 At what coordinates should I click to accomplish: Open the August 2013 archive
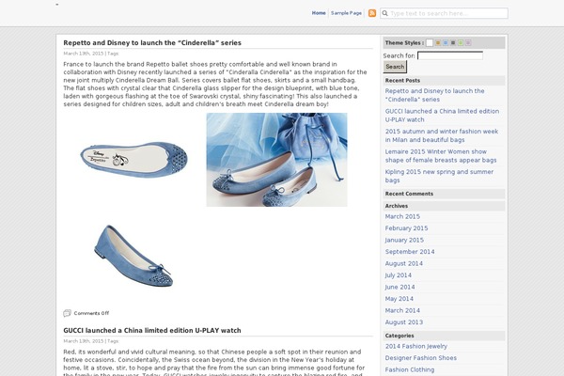click(x=404, y=322)
